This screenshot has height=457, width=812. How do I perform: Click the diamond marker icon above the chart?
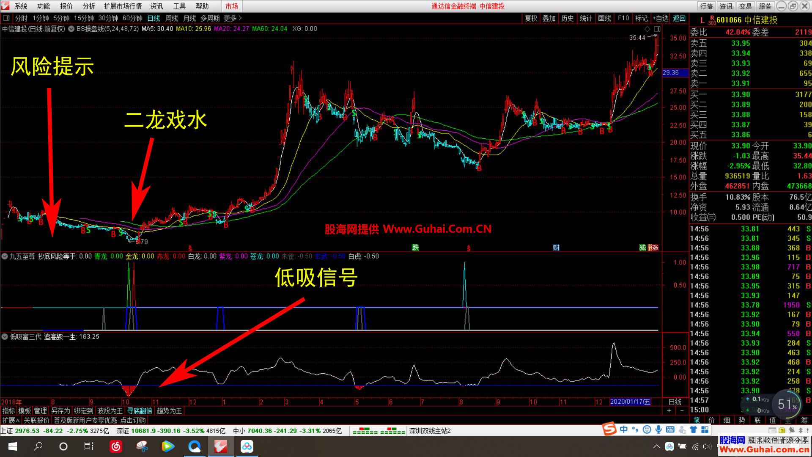[647, 29]
